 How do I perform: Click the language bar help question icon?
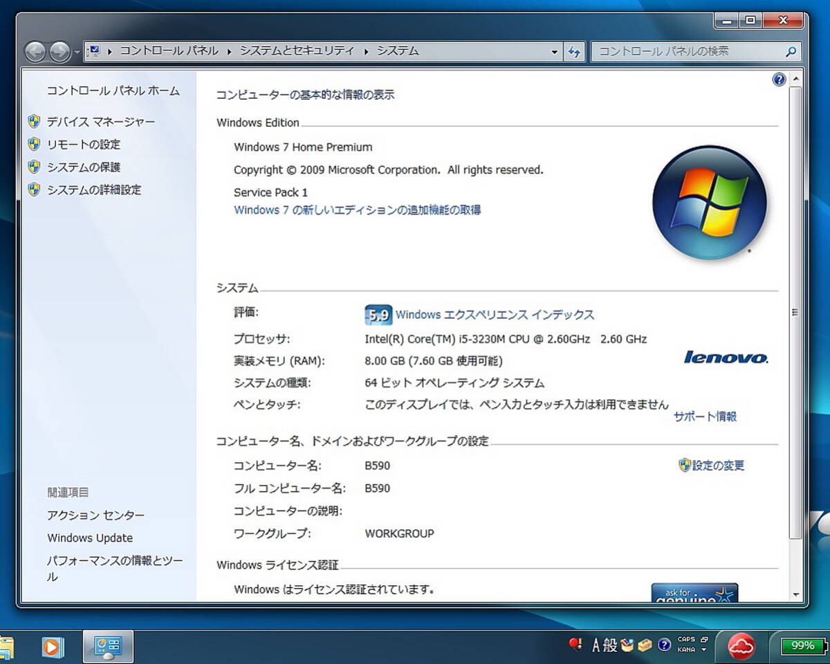pos(664,645)
